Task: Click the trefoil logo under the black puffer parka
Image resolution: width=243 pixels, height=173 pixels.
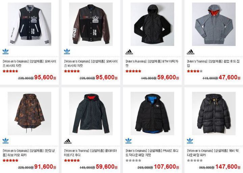Action: (190, 141)
